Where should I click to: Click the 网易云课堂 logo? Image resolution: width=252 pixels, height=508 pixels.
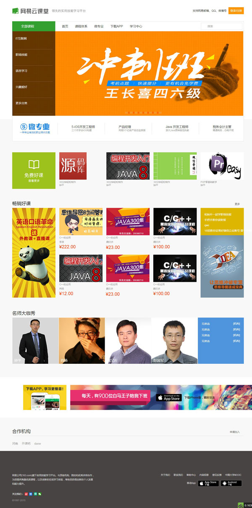pyautogui.click(x=30, y=11)
